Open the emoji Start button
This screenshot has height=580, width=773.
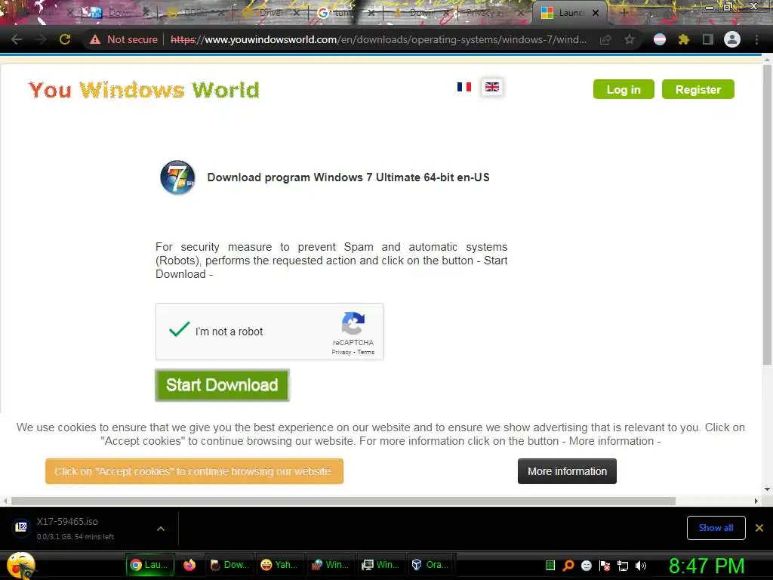(20, 565)
